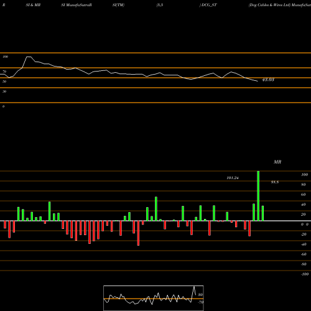
Task: Click the 'Dcg Cables & Wires Ltd' title text
Action: [269, 5]
